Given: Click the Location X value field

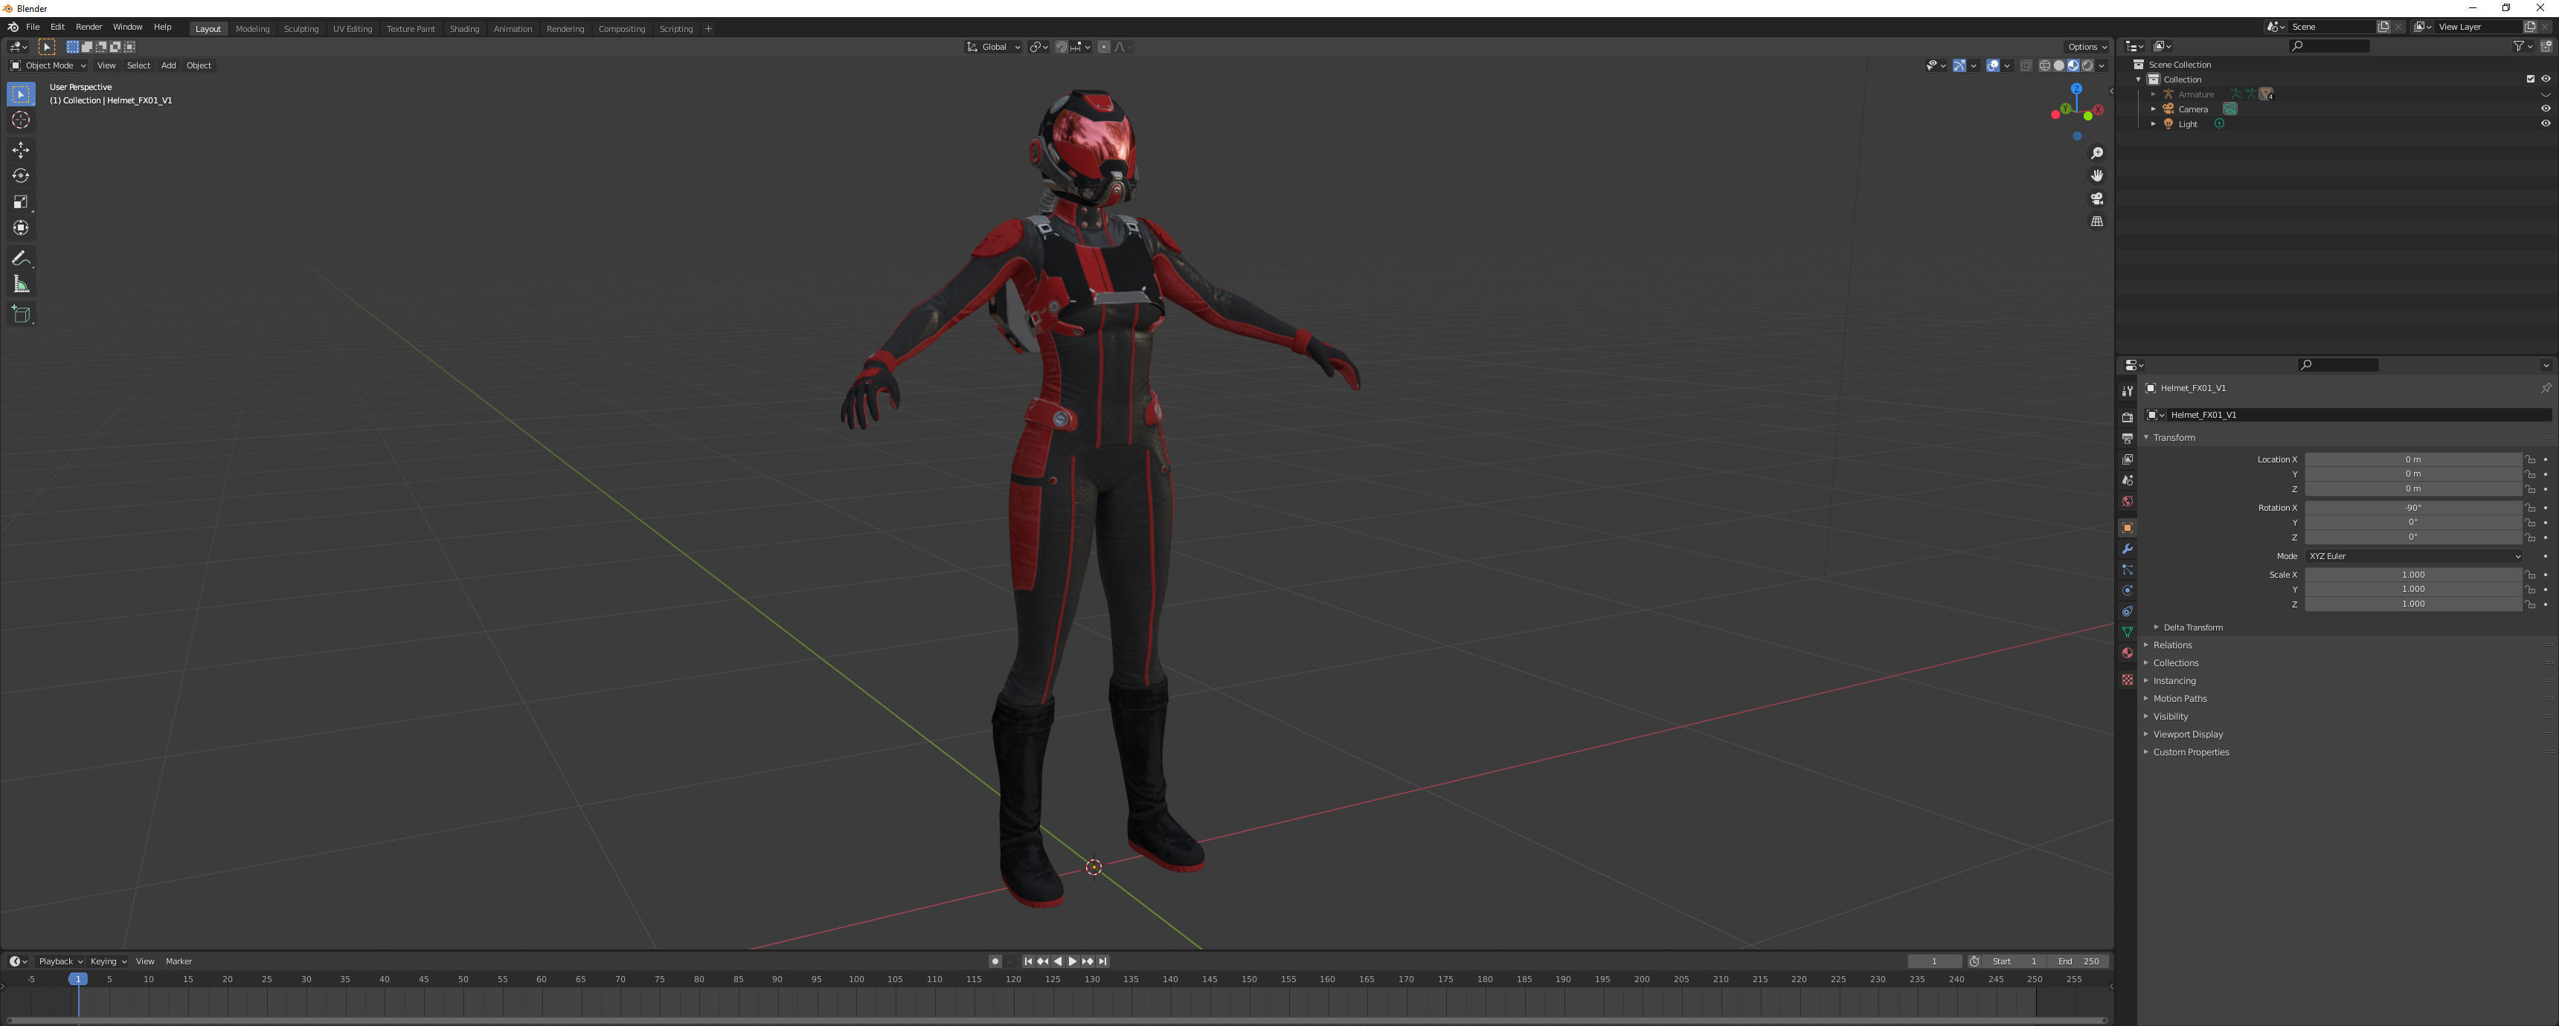Looking at the screenshot, I should pyautogui.click(x=2412, y=460).
